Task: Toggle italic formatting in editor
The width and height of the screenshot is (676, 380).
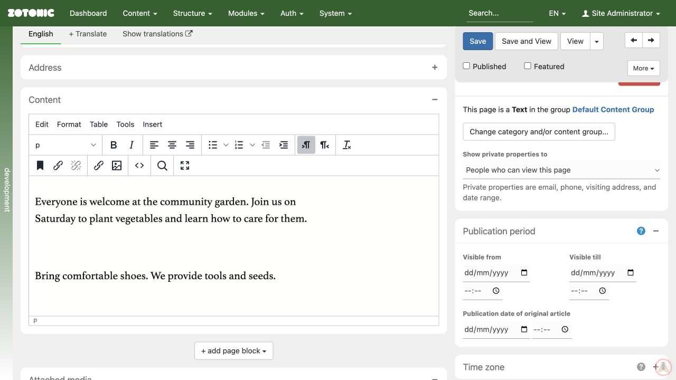Action: (132, 145)
